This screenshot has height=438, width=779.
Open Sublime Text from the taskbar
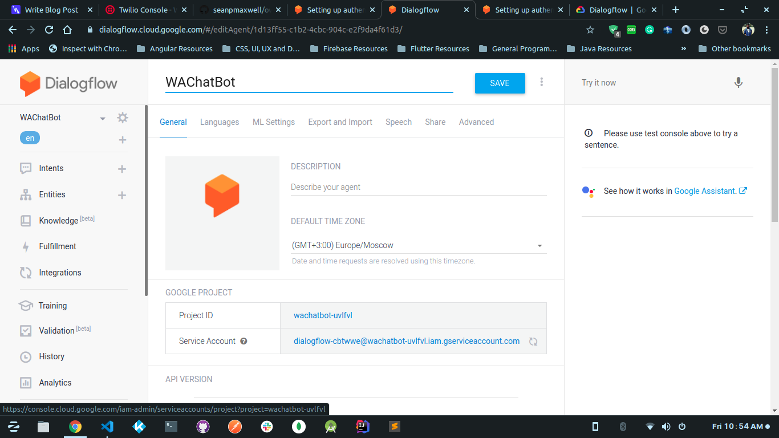(394, 426)
